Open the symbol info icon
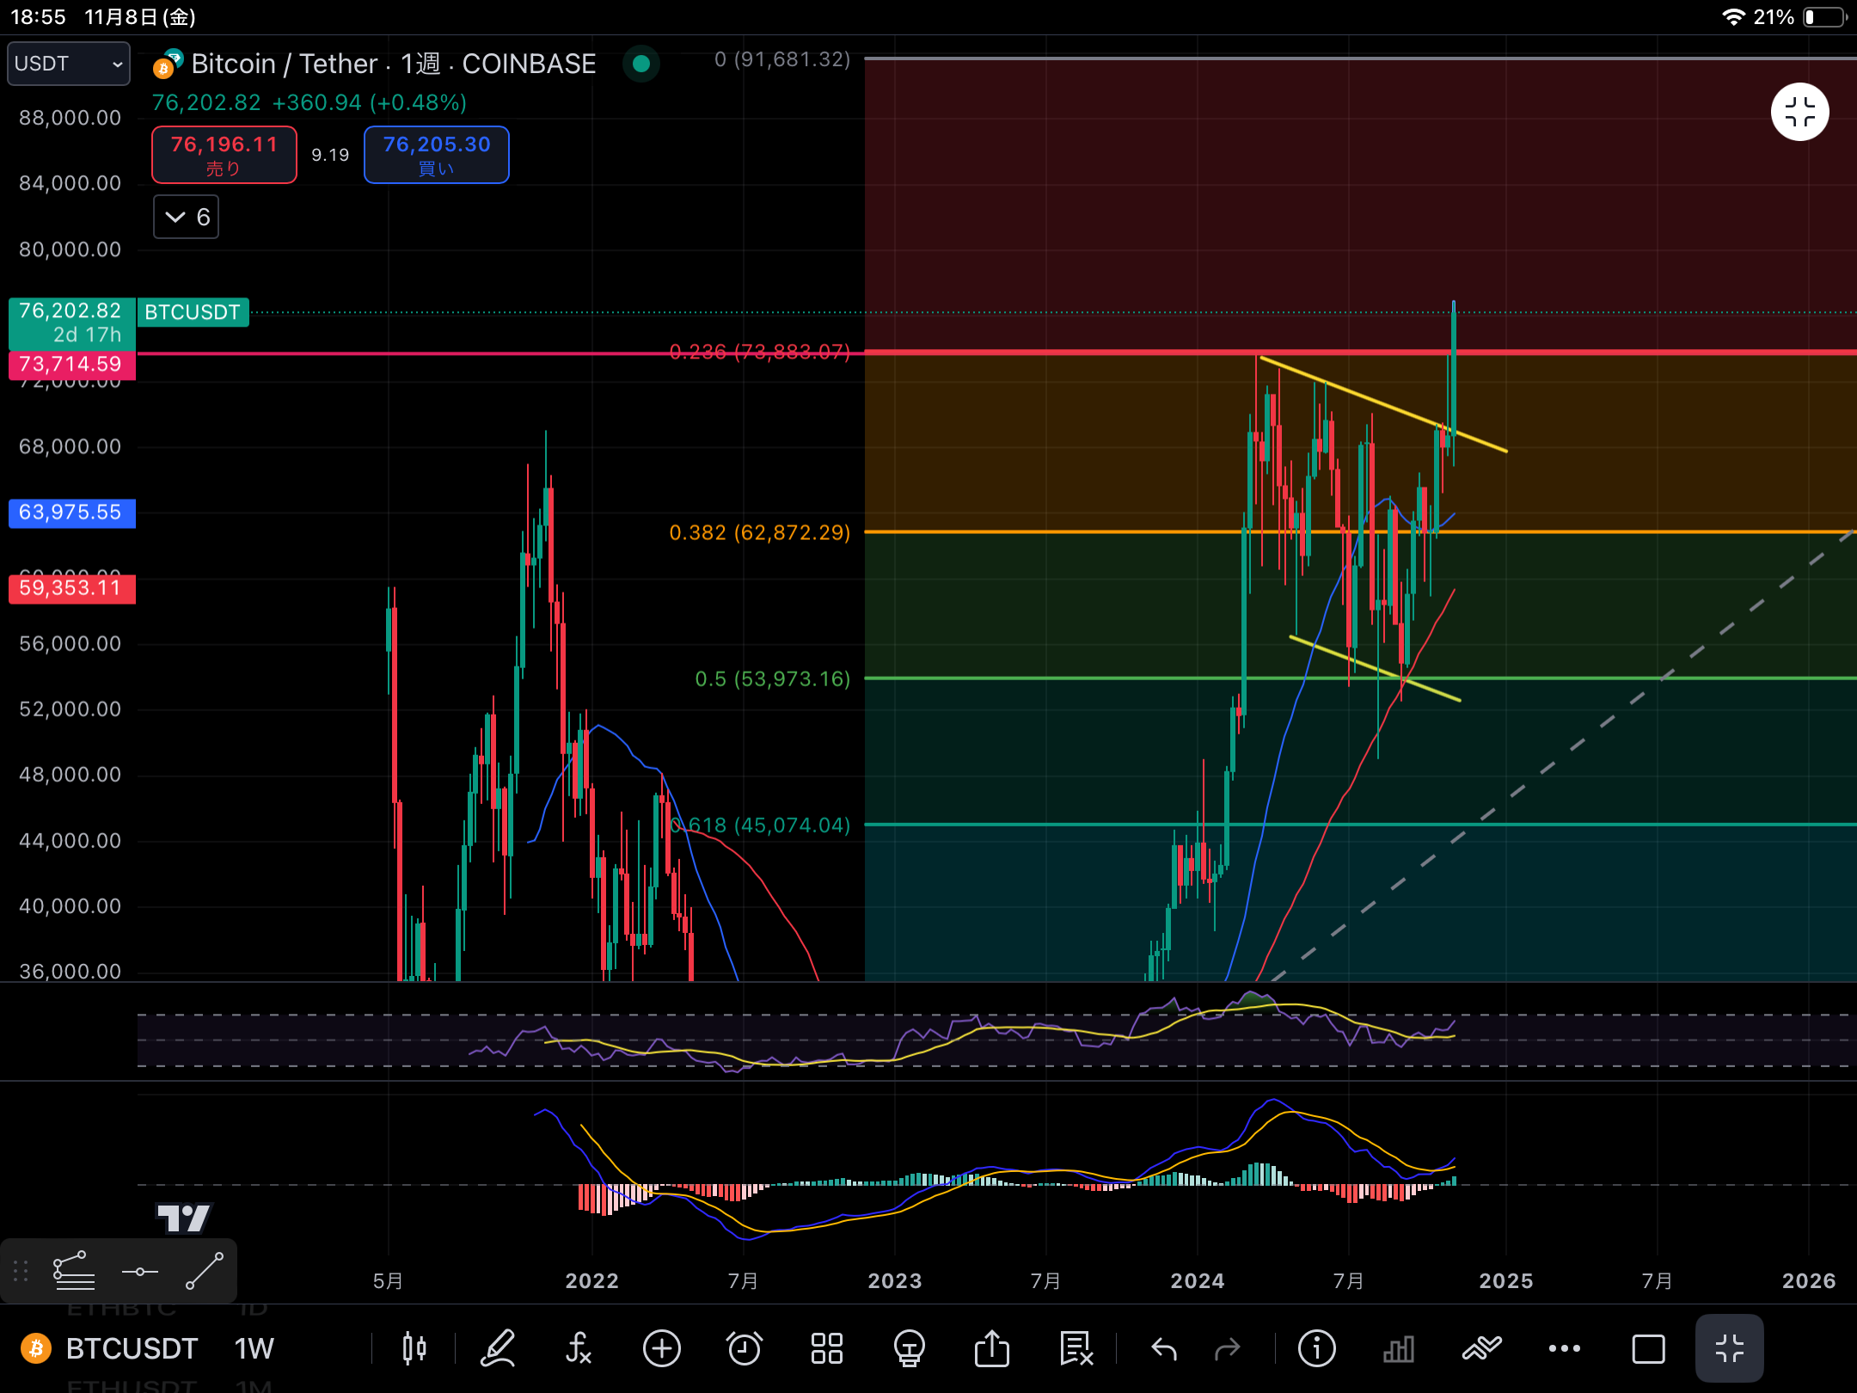1857x1393 pixels. pos(1316,1347)
